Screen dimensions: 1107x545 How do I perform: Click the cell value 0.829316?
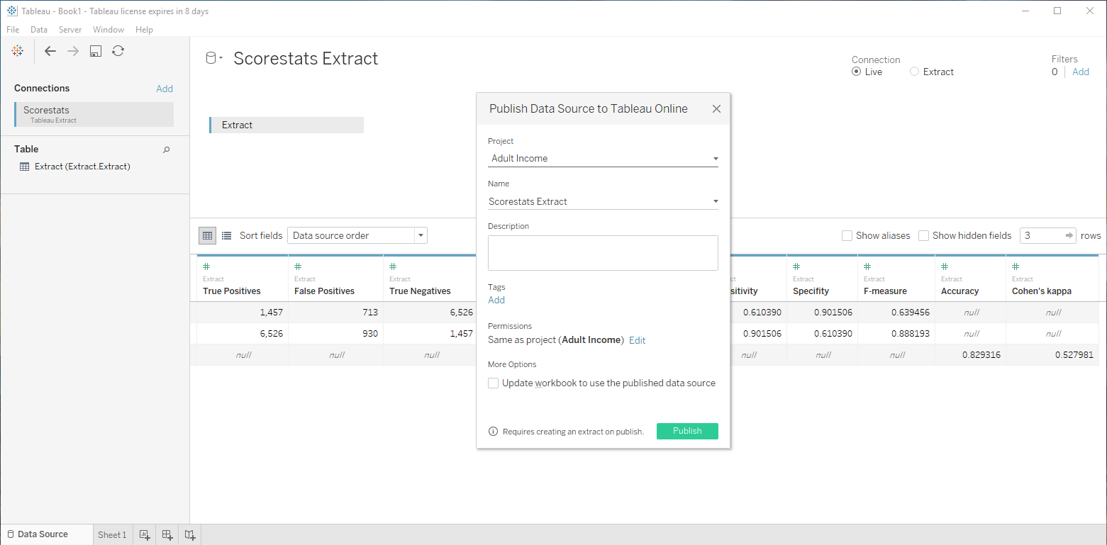[981, 355]
